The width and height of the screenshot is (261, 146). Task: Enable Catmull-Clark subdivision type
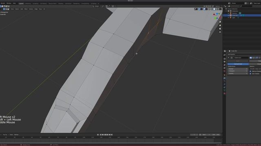[x=238, y=64]
